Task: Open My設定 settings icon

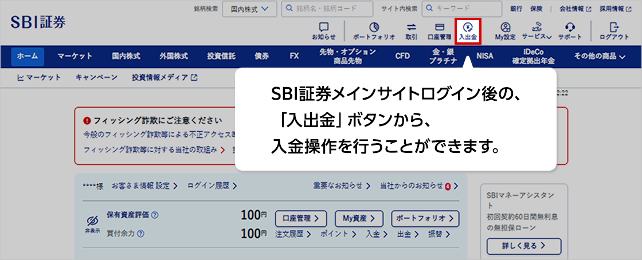Action: 505,30
